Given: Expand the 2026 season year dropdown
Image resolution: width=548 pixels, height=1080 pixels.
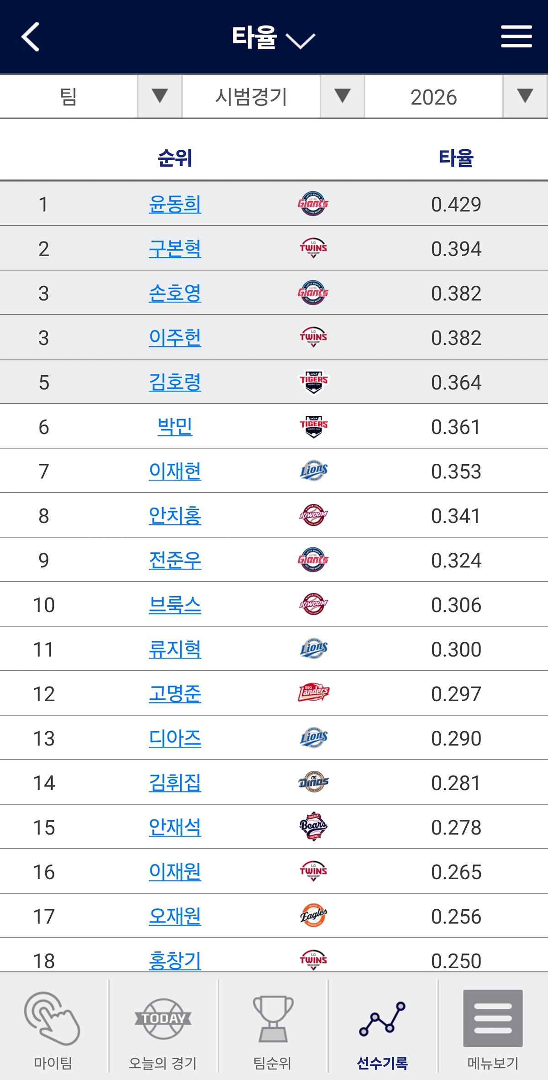Looking at the screenshot, I should 456,97.
